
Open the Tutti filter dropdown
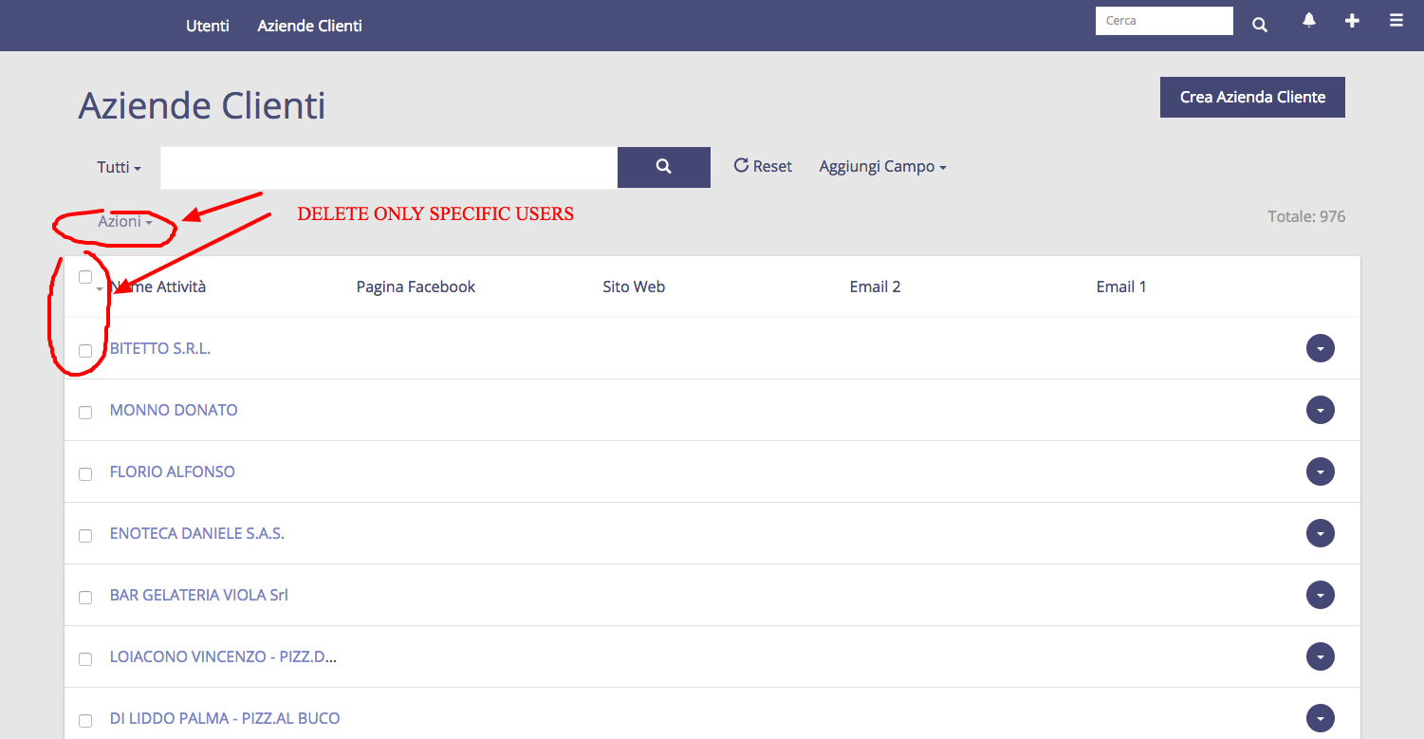tap(119, 167)
